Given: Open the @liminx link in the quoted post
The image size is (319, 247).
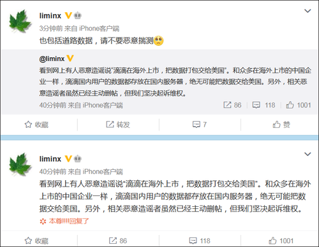Looking at the screenshot, I should (52, 59).
